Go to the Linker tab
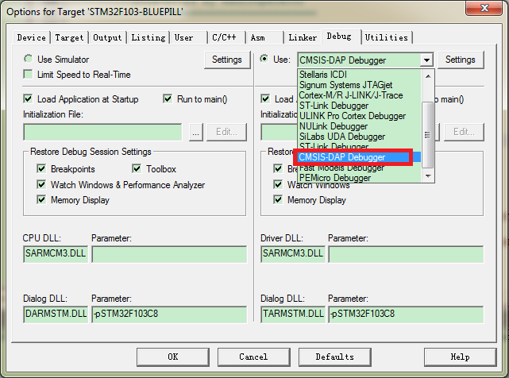Image resolution: width=509 pixels, height=378 pixels. click(x=303, y=37)
